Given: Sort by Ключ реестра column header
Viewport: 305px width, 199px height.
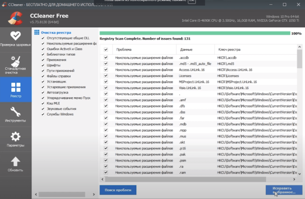Looking at the screenshot, I should [256, 50].
